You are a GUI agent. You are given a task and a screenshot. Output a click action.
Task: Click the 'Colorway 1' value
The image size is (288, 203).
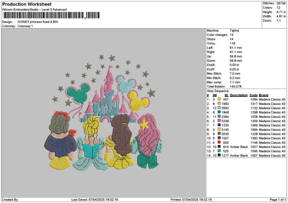click(x=25, y=26)
